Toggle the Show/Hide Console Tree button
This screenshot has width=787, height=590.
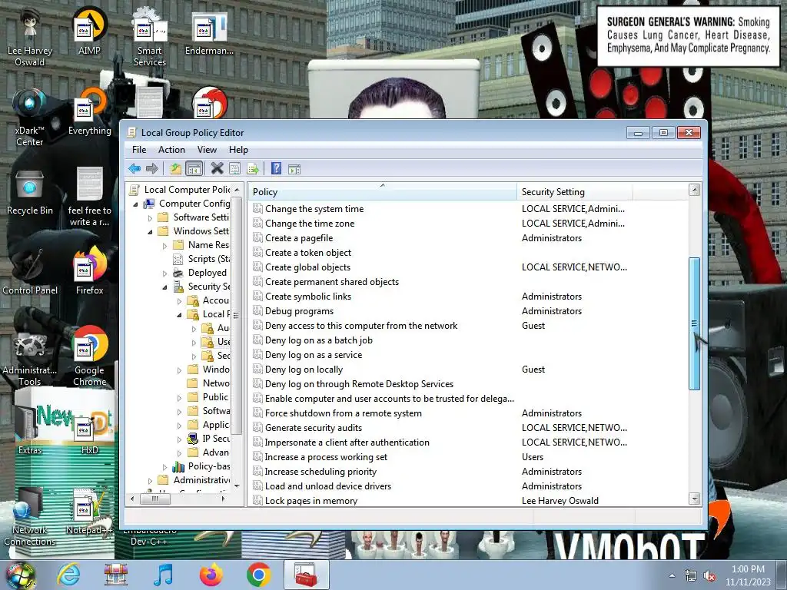click(194, 168)
